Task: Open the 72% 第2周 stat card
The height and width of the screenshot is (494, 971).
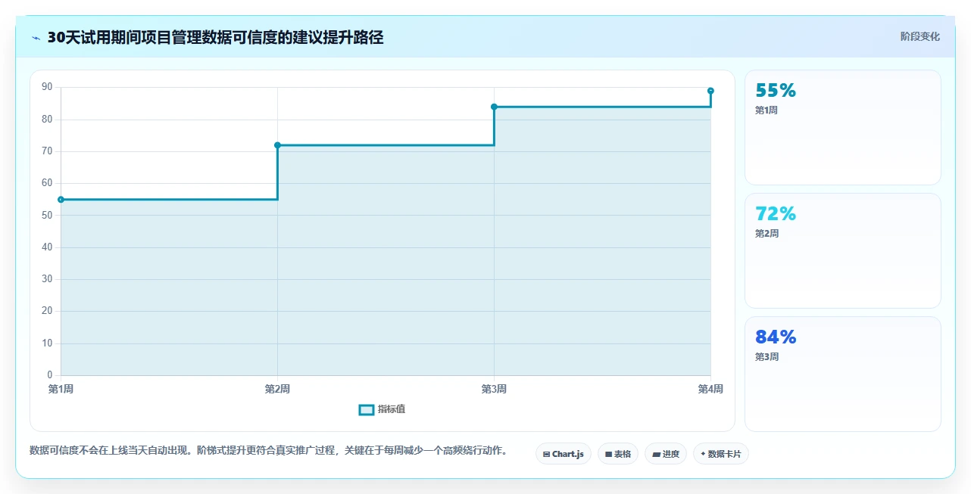Action: click(x=842, y=251)
